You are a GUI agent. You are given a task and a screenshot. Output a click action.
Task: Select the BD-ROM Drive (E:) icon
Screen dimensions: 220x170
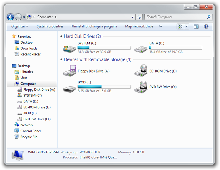tap(141, 70)
